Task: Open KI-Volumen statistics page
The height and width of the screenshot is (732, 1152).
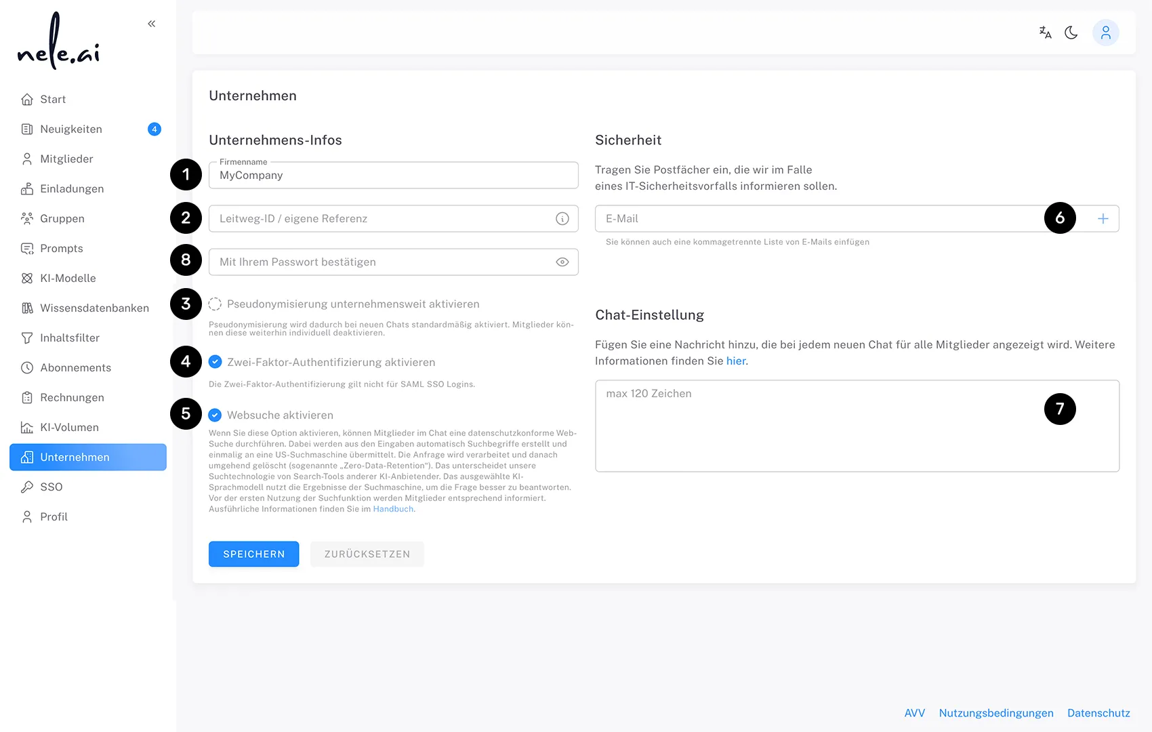Action: click(68, 427)
